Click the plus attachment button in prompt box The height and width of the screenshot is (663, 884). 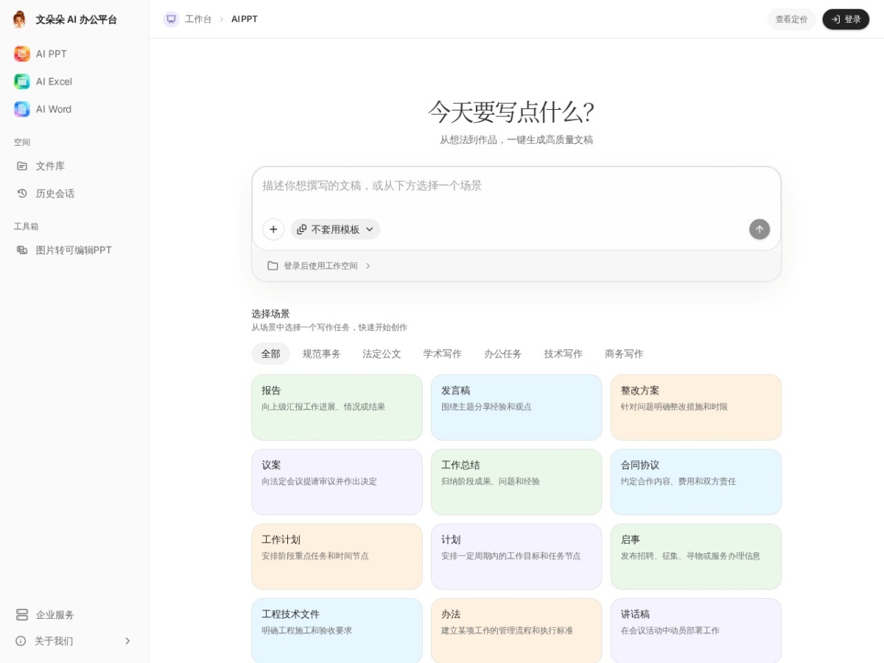(x=273, y=229)
